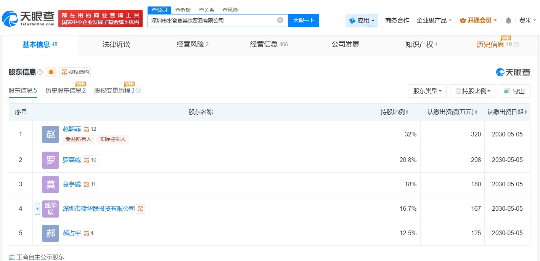Expand row 4 with the plus button
Viewport: 540px width, 261px height.
37,209
